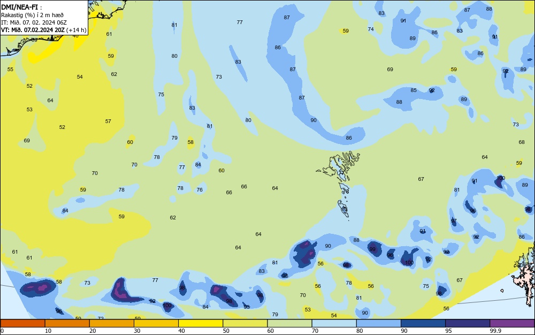Image resolution: width=535 pixels, height=335 pixels.
Task: Click the golden 30–40 legend swatch
Action: coord(156,323)
